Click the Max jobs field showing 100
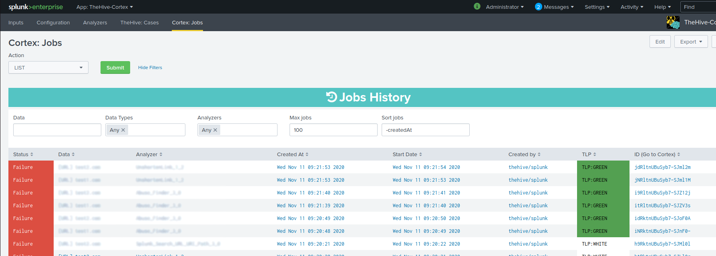Screen dimensions: 716x256 coord(334,130)
